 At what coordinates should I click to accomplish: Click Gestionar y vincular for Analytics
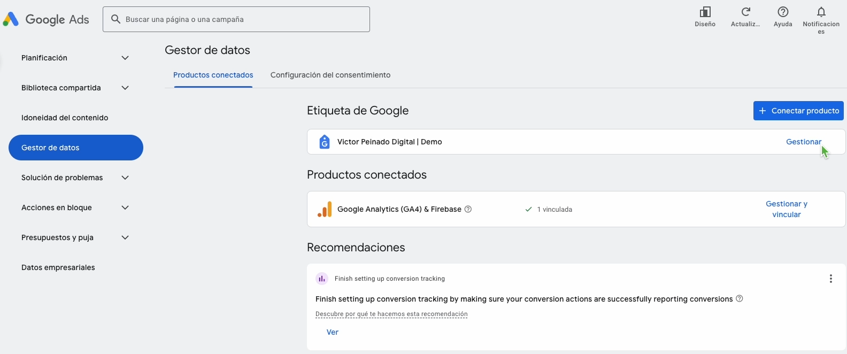coord(787,209)
